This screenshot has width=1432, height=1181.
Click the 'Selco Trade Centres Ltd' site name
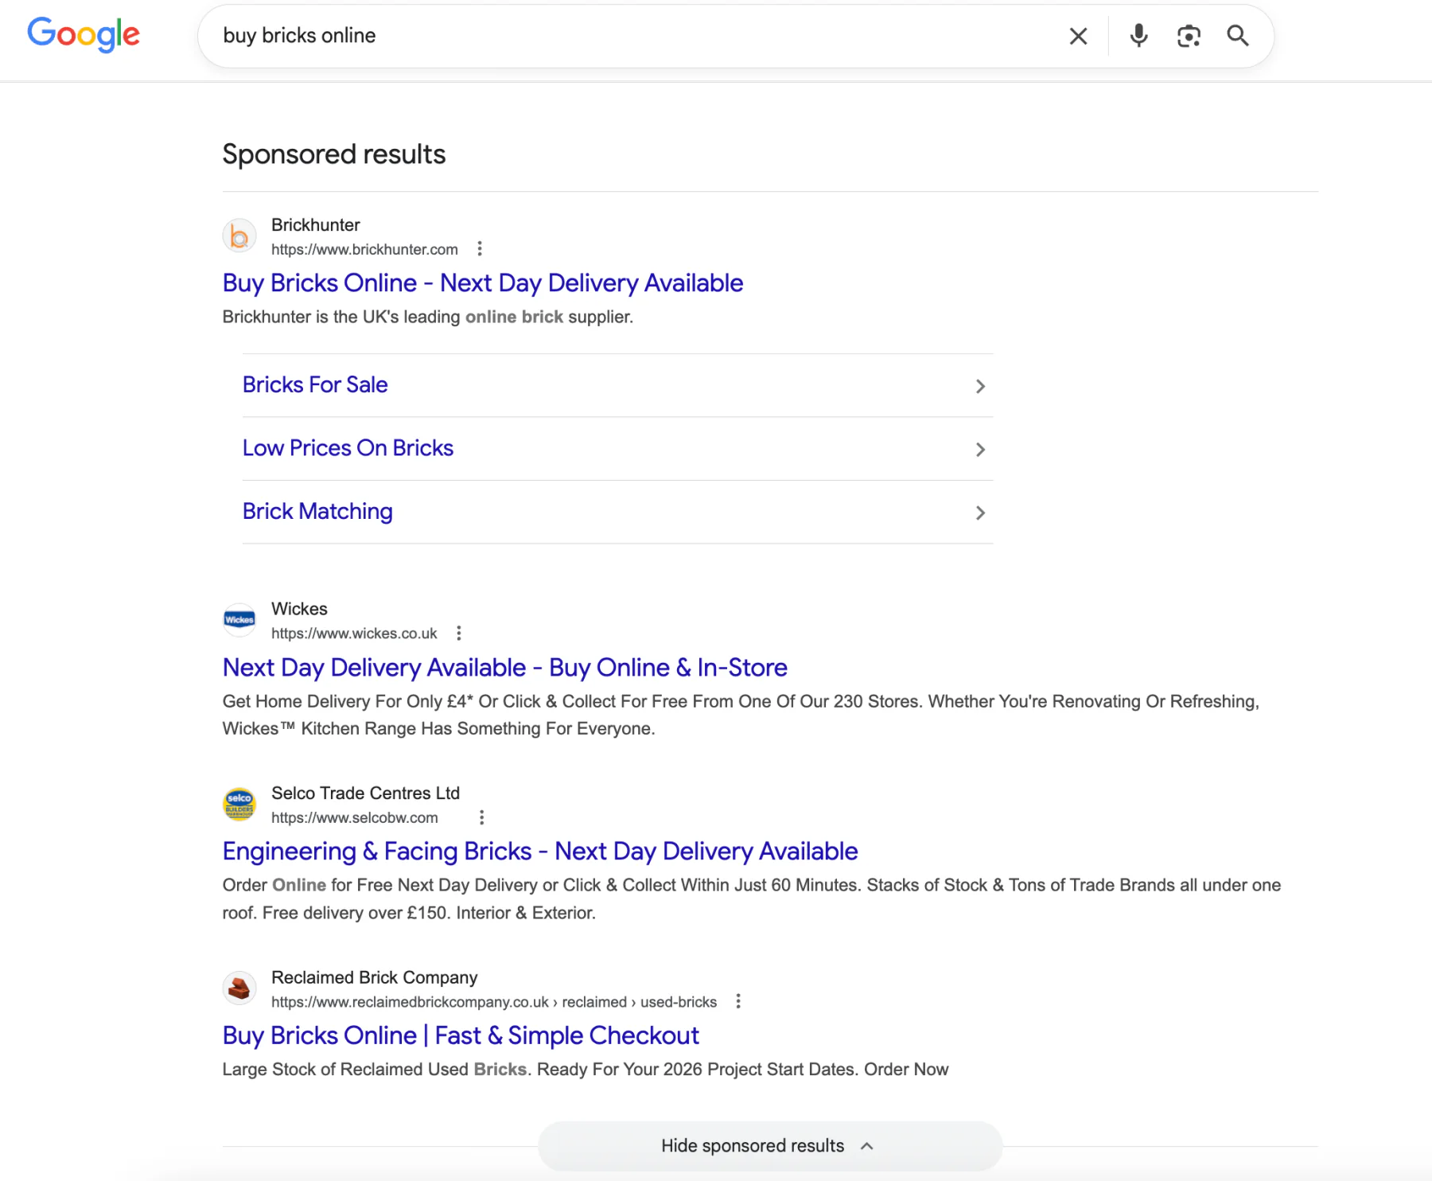click(x=366, y=793)
